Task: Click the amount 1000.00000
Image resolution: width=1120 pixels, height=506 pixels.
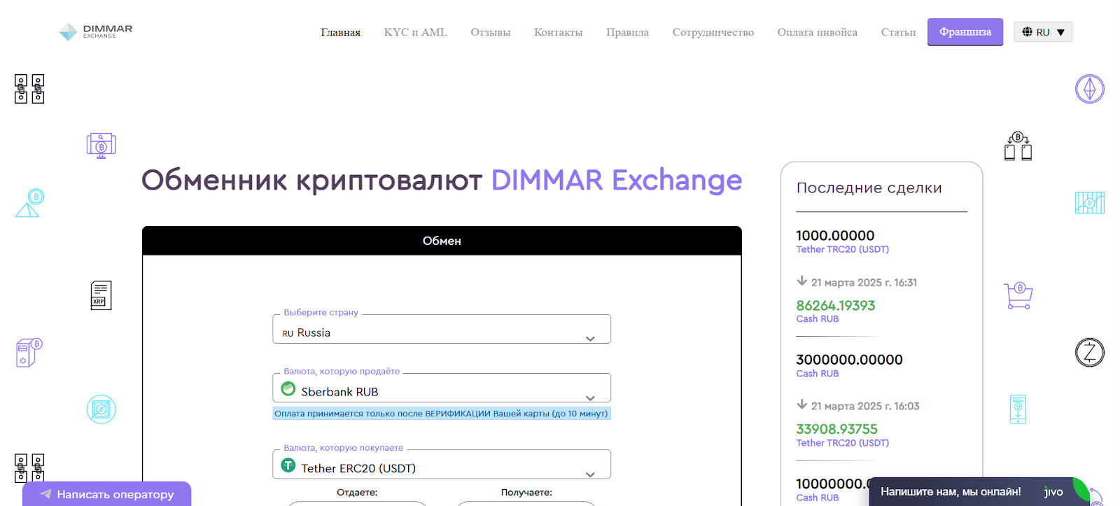Action: [835, 236]
